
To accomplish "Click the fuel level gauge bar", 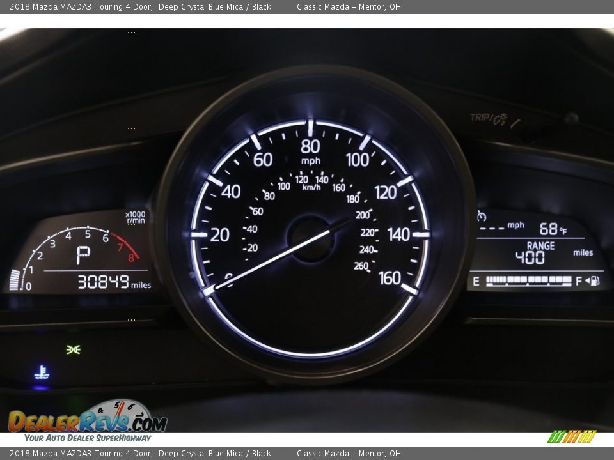I will 528,281.
